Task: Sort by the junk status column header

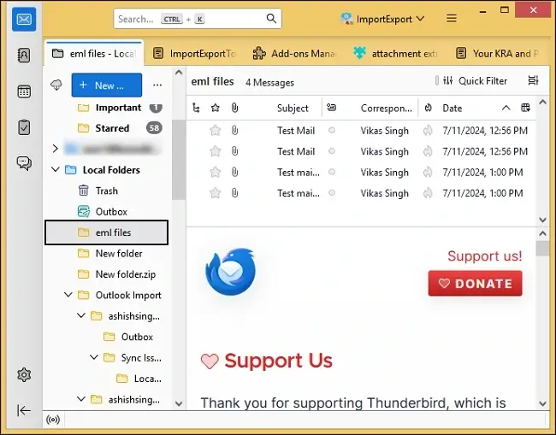Action: (x=429, y=108)
